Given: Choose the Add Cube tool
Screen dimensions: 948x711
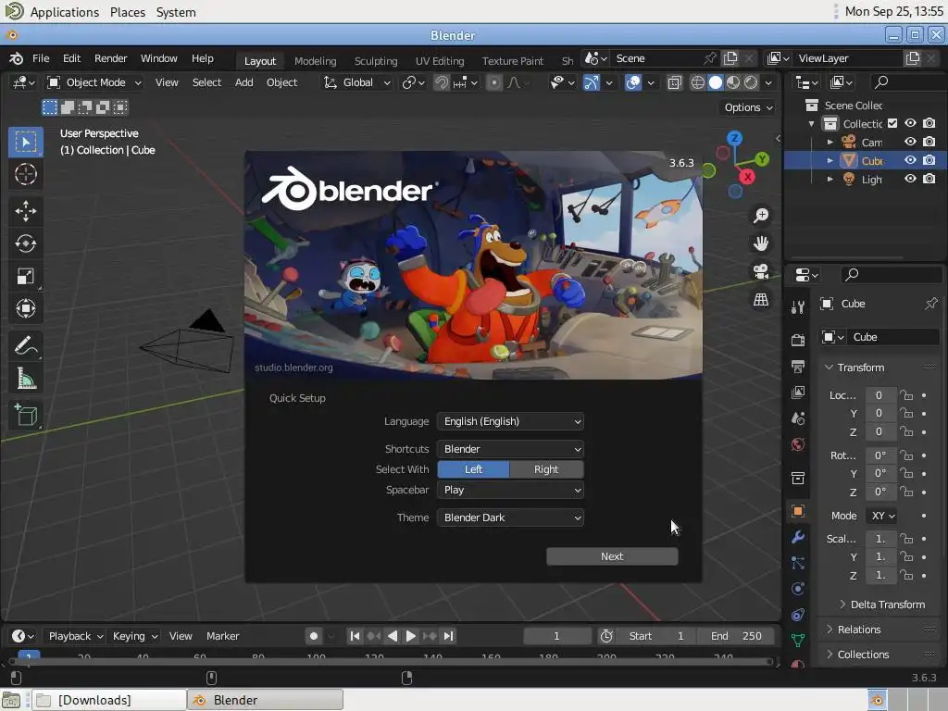Looking at the screenshot, I should tap(25, 416).
